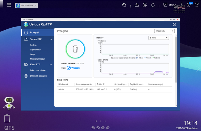Image resolution: width=201 pixels, height=131 pixels.
Task: Click the NAS device icon in circle
Action: pyautogui.click(x=75, y=49)
